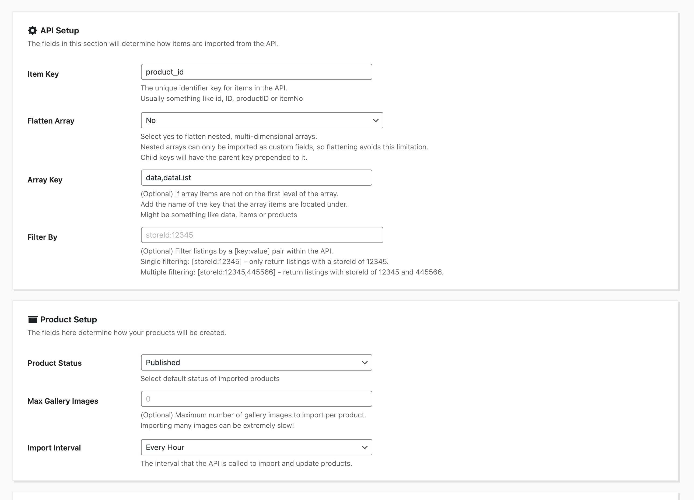Focus the Item Key input field
This screenshot has height=500, width=694.
point(257,72)
